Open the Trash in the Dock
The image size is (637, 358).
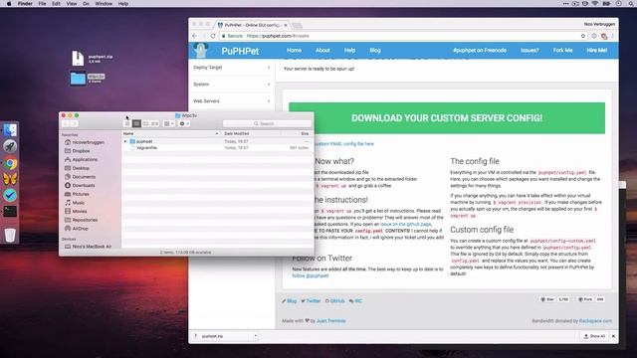[x=10, y=235]
